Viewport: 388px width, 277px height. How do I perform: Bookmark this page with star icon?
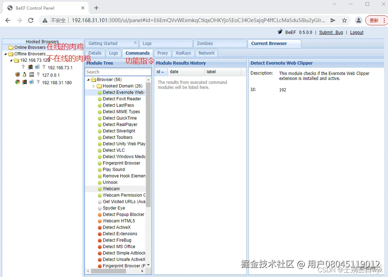(x=344, y=20)
